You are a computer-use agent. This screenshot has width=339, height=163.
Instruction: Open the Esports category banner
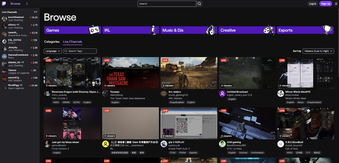[305, 30]
